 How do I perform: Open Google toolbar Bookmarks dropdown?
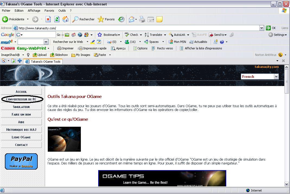click(x=109, y=35)
